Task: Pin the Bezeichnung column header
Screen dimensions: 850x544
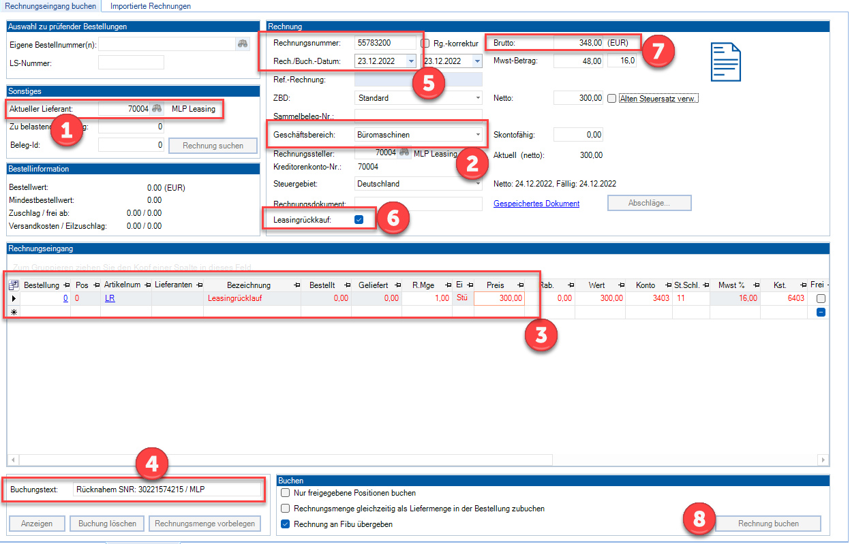Action: click(297, 285)
